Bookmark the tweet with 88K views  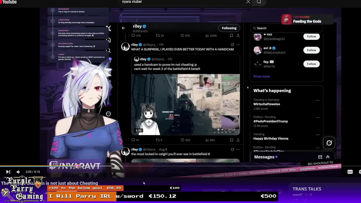[232, 140]
